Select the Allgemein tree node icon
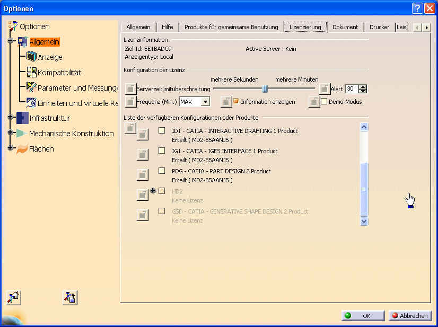 pos(23,42)
